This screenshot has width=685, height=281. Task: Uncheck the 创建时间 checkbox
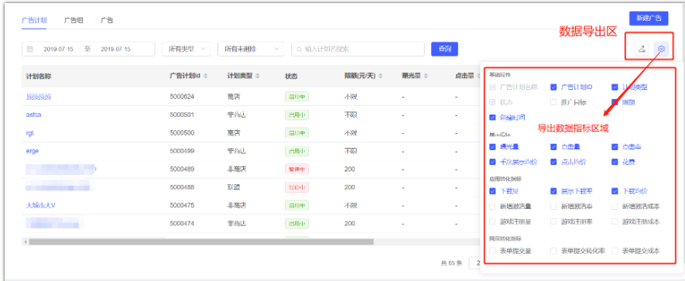click(493, 118)
